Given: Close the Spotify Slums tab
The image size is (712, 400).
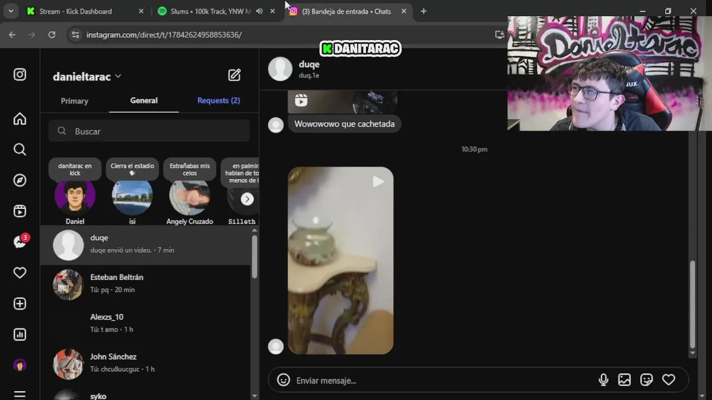Looking at the screenshot, I should pyautogui.click(x=273, y=11).
